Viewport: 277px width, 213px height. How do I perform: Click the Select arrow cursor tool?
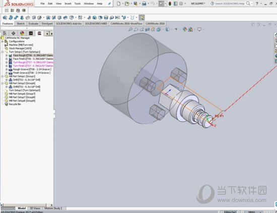(x=161, y=4)
